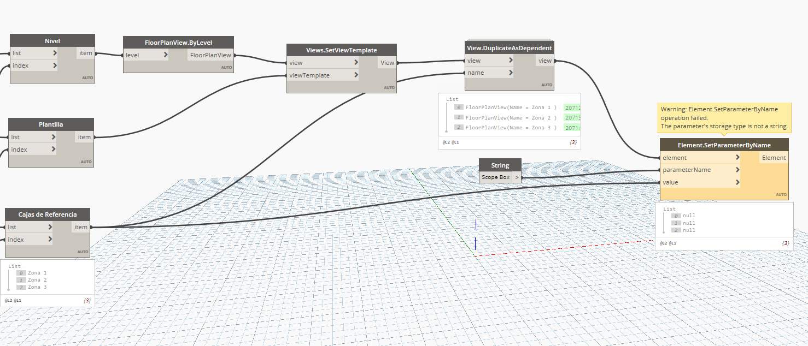Click the chevron on the viewTemplate input port
This screenshot has width=808, height=346.
356,75
